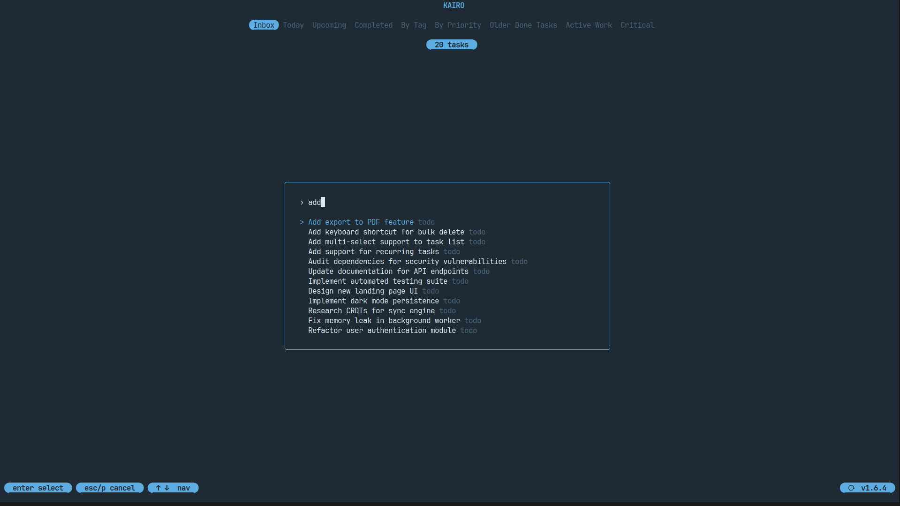This screenshot has height=506, width=900.
Task: Open the Active Work tab
Action: [589, 25]
